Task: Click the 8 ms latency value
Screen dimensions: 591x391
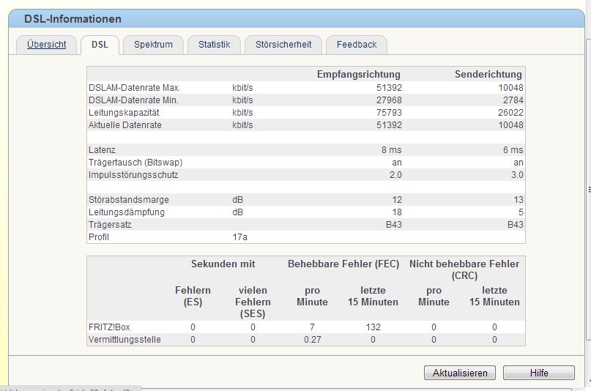Action: [391, 150]
